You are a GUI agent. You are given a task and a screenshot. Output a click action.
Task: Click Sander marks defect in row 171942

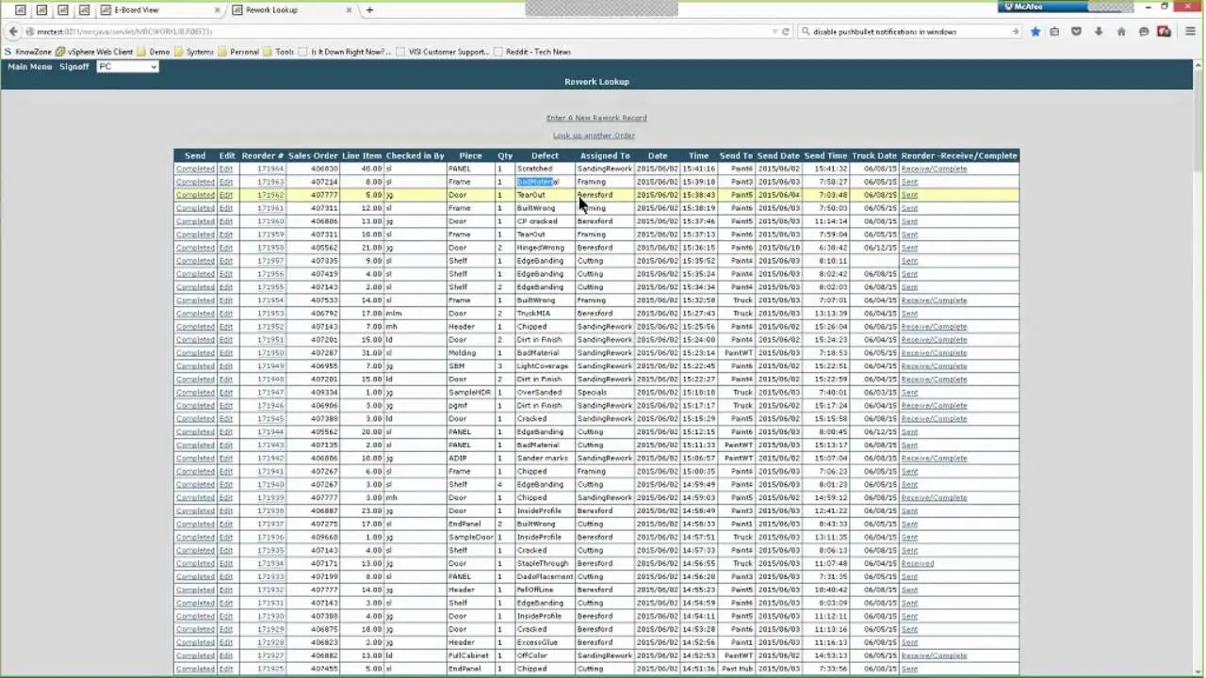[x=542, y=458]
